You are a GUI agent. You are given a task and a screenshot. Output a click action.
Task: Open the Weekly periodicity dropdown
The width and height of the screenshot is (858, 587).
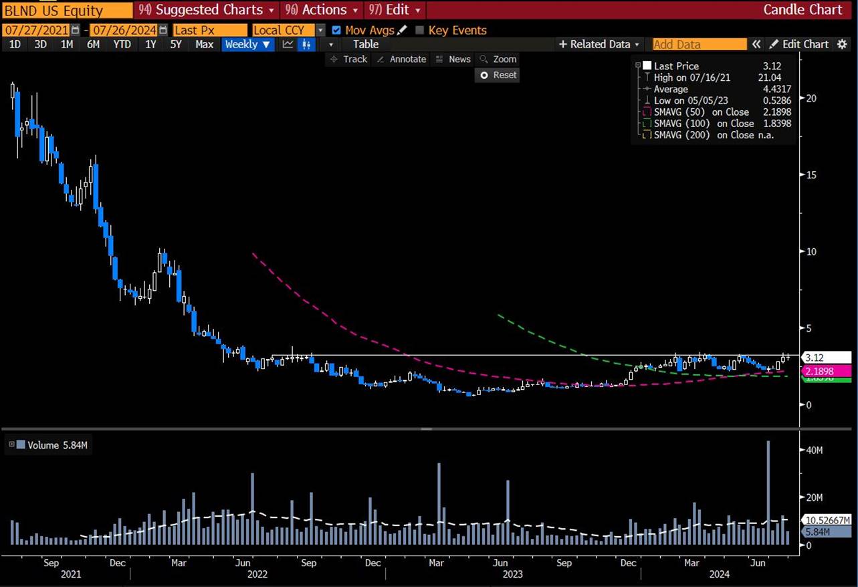tap(247, 44)
